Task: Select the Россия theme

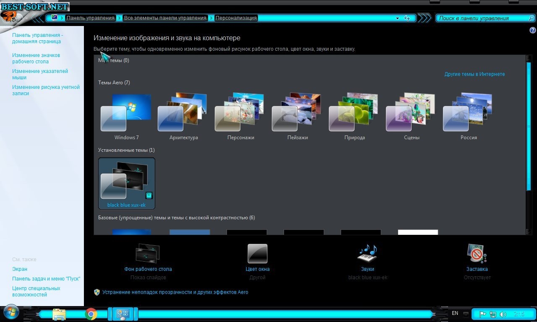Action: 469,116
